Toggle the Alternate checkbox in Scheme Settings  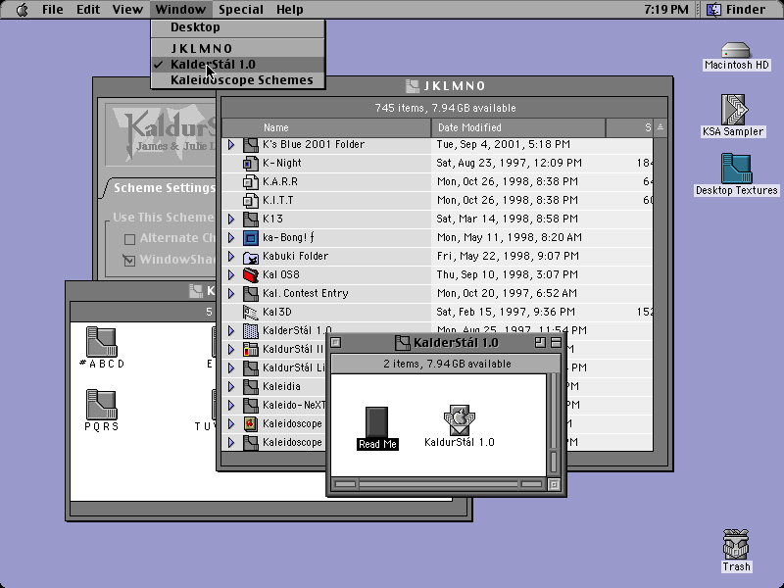tap(129, 239)
